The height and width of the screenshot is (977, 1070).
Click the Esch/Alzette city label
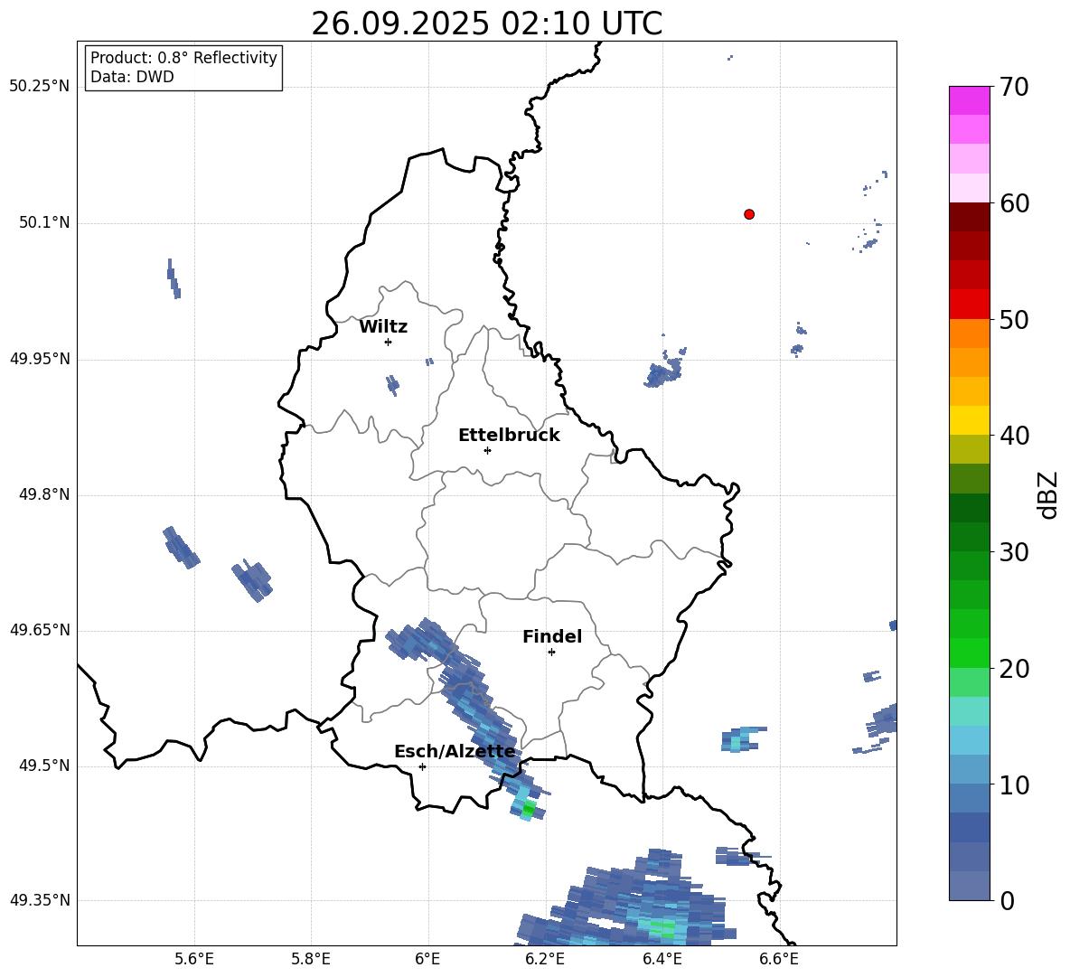[x=455, y=752]
